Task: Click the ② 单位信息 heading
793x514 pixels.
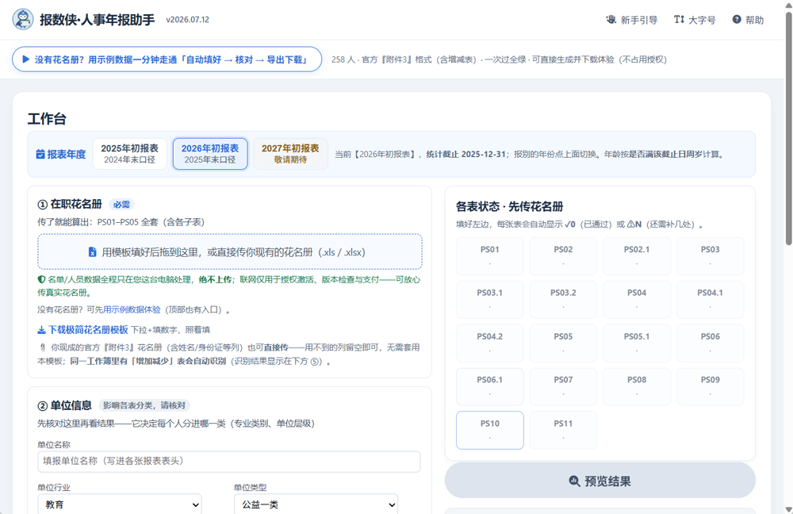Action: (x=65, y=405)
